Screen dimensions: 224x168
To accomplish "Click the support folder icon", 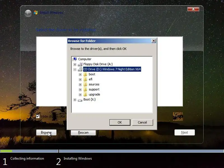I will coord(85,89).
